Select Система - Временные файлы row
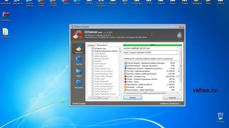 click(151, 71)
